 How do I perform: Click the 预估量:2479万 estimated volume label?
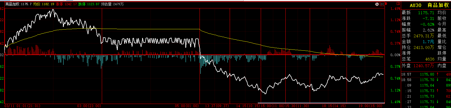[112, 4]
